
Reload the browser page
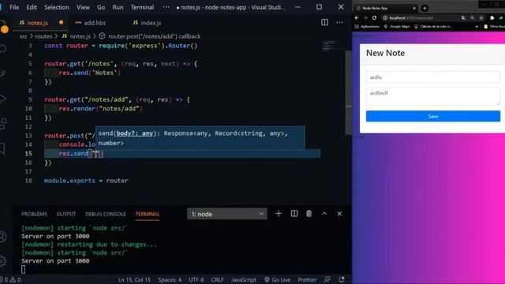[374, 17]
